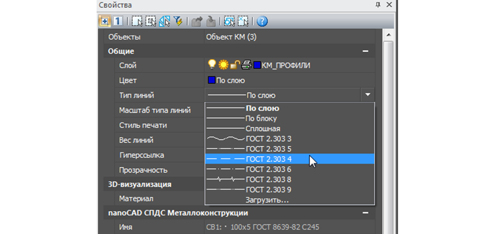Click the selection-rectangle-with-cursor toolbar icon
Screen dimensions: 498x234
(x=137, y=21)
